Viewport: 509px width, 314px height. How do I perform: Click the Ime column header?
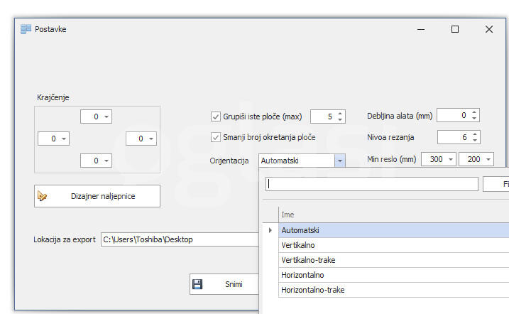pyautogui.click(x=288, y=215)
